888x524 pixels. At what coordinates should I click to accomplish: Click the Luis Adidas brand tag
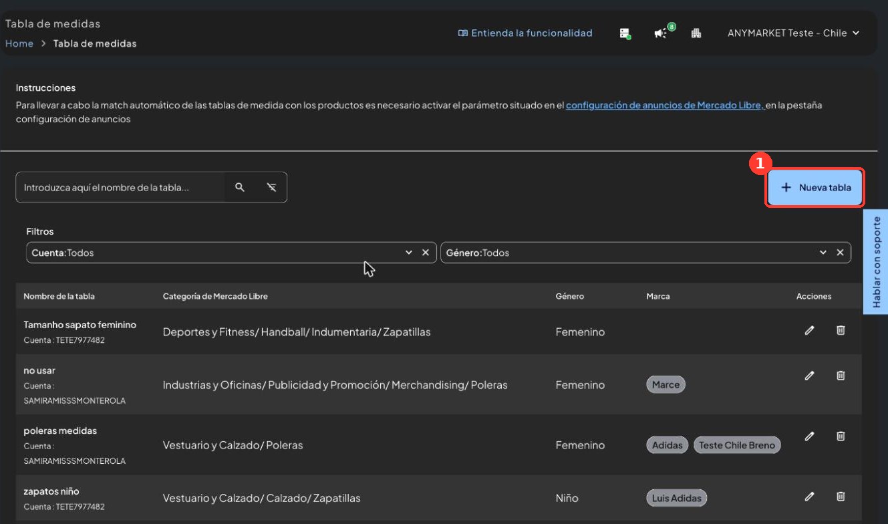click(x=676, y=498)
